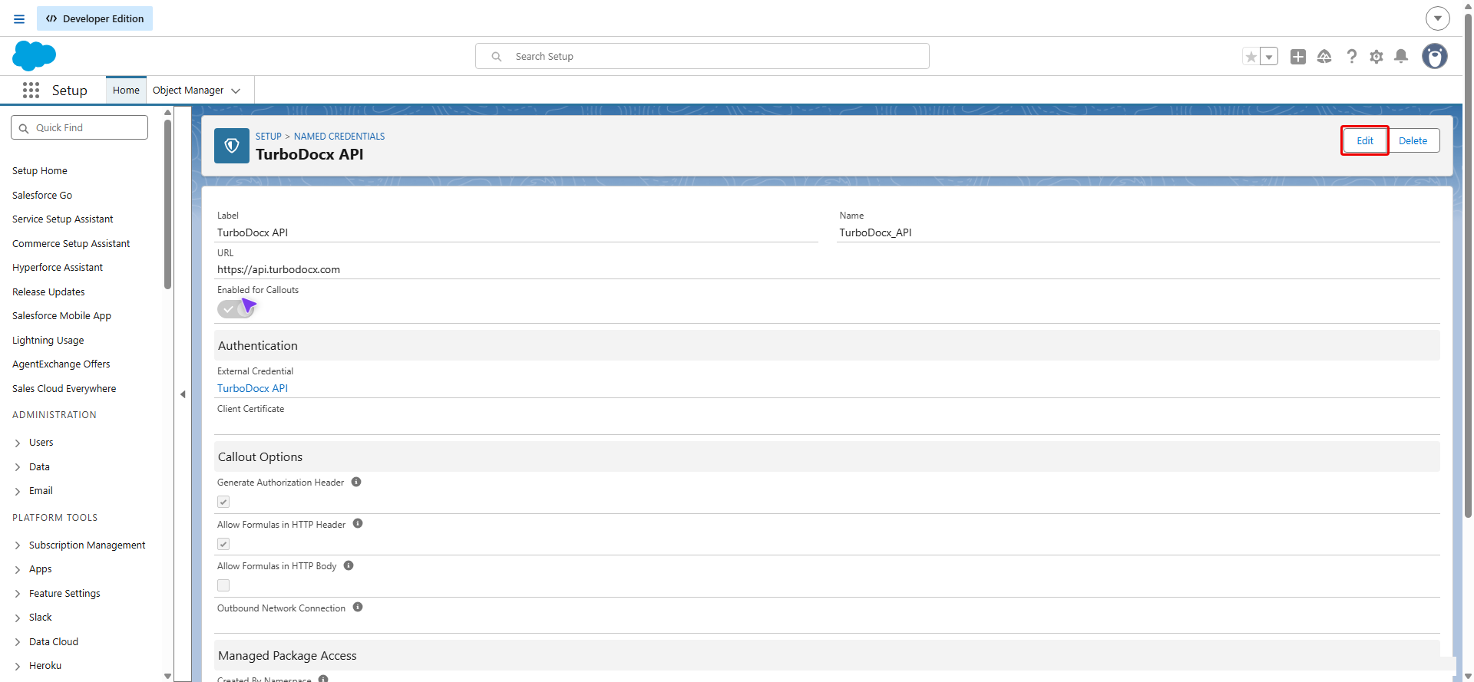The height and width of the screenshot is (682, 1474).
Task: Expand Feature Settings node
Action: (18, 594)
